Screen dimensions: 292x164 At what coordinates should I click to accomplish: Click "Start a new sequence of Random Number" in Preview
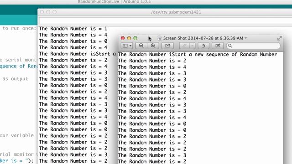pyautogui.click(x=224, y=55)
